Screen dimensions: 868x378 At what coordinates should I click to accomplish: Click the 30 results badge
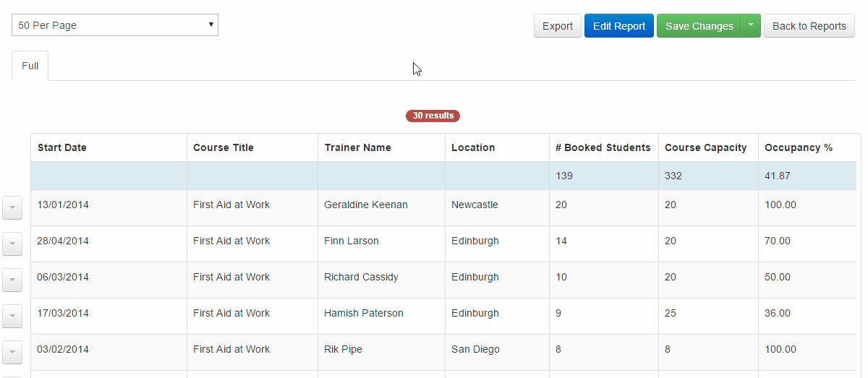click(x=433, y=116)
